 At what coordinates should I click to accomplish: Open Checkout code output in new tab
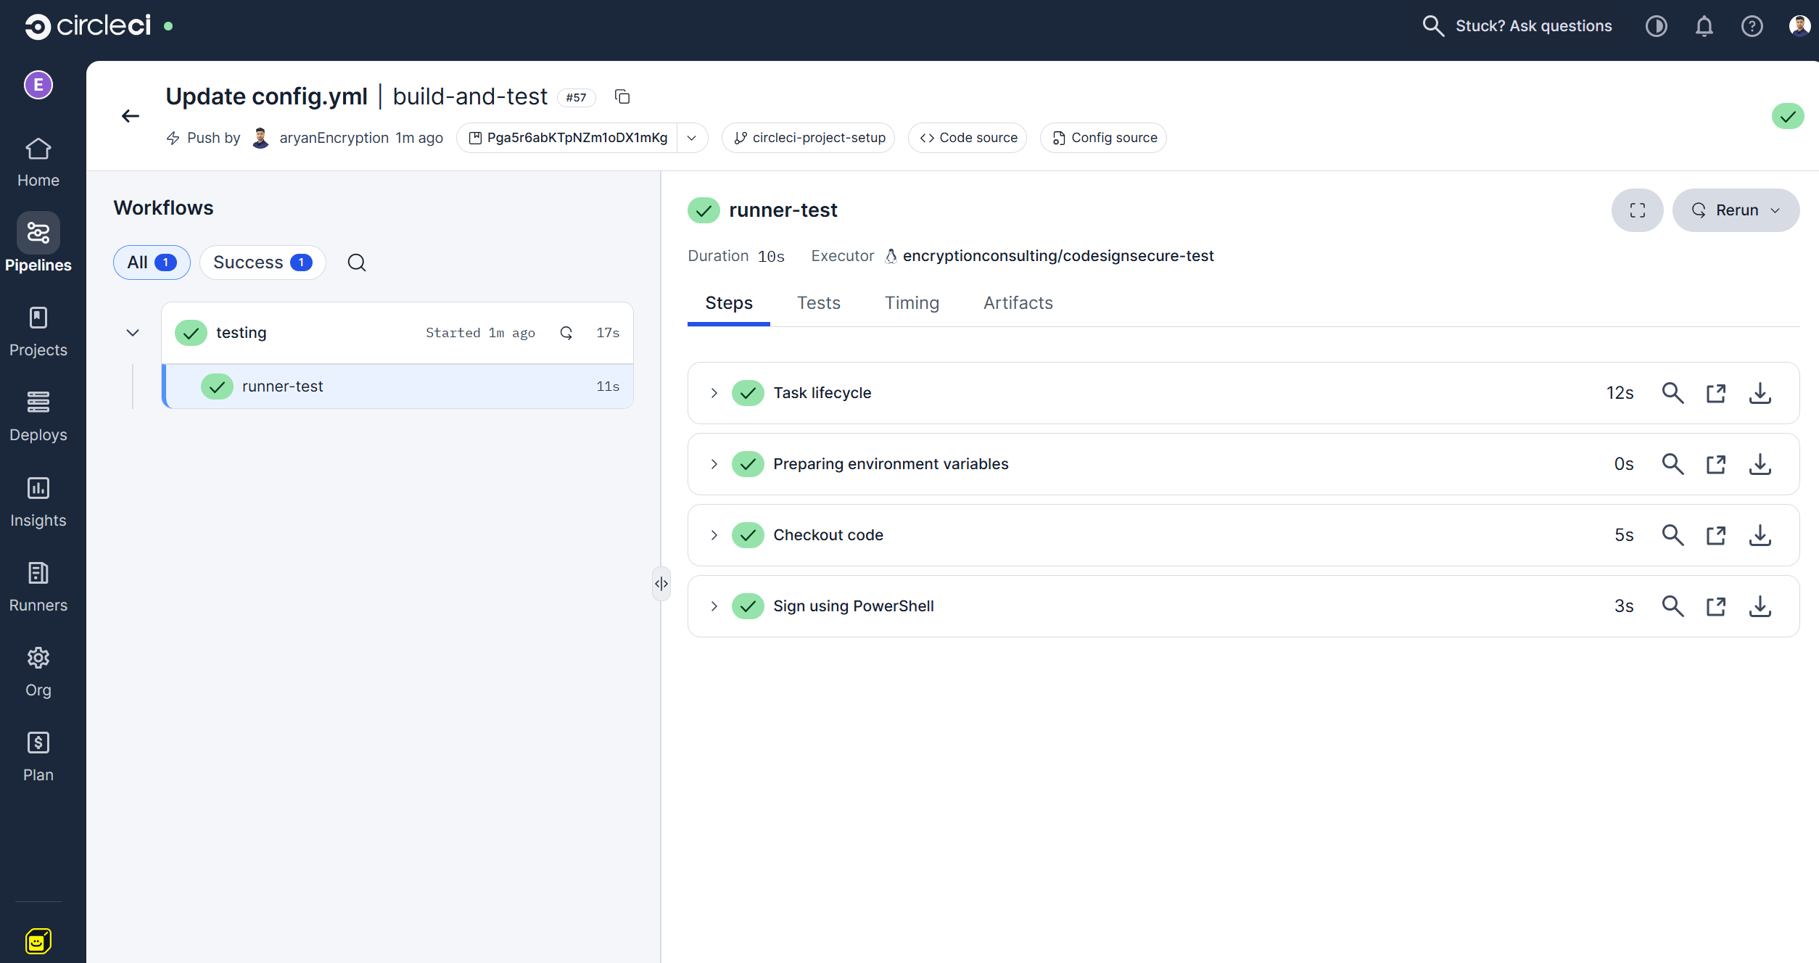(1716, 535)
